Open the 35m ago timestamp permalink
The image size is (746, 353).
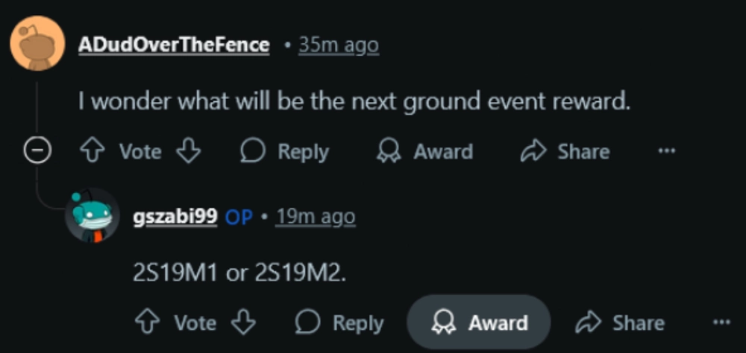338,45
